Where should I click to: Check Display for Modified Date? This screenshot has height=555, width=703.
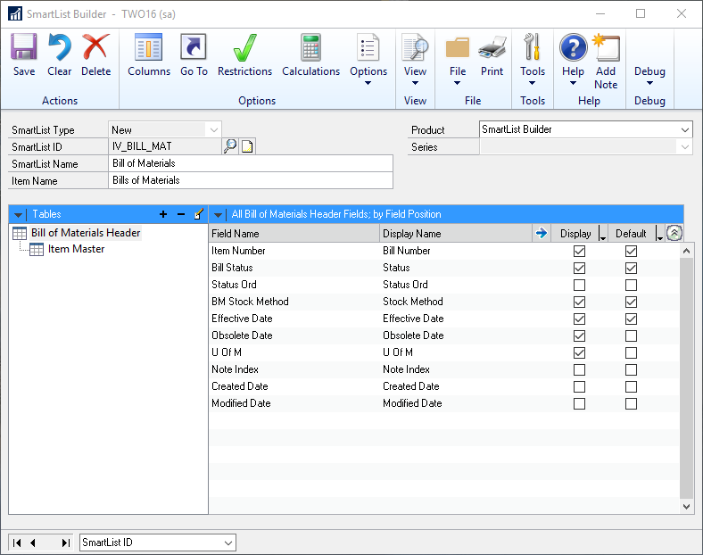pyautogui.click(x=579, y=404)
